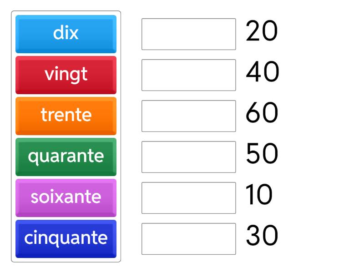Select the dark blue 'cinquante' tile
Viewport: 364px width, 273px height.
66,238
